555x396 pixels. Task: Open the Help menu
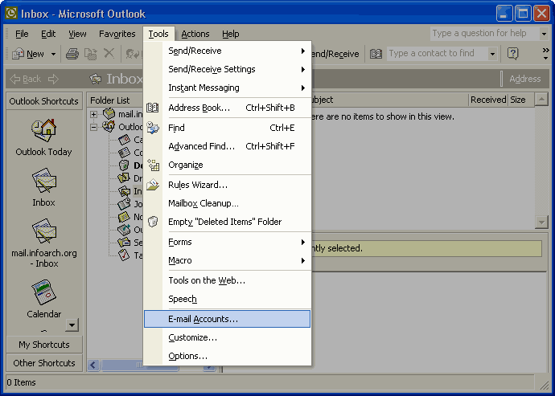point(231,34)
